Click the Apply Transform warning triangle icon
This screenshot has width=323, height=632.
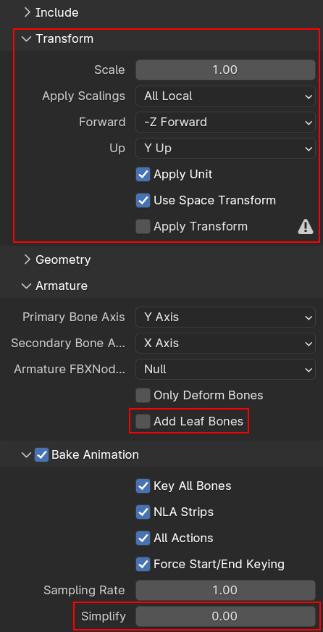(x=306, y=227)
